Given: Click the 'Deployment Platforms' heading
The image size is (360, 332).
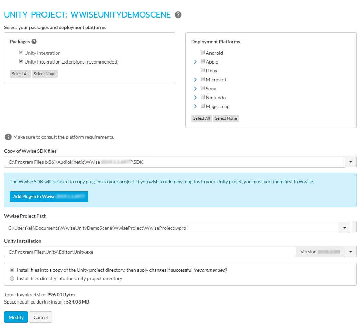Looking at the screenshot, I should point(216,42).
